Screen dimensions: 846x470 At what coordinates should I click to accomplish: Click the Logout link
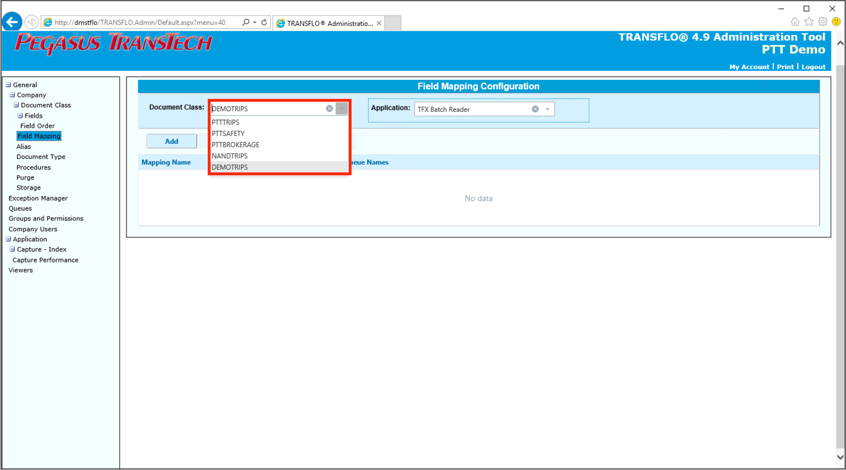coord(813,67)
